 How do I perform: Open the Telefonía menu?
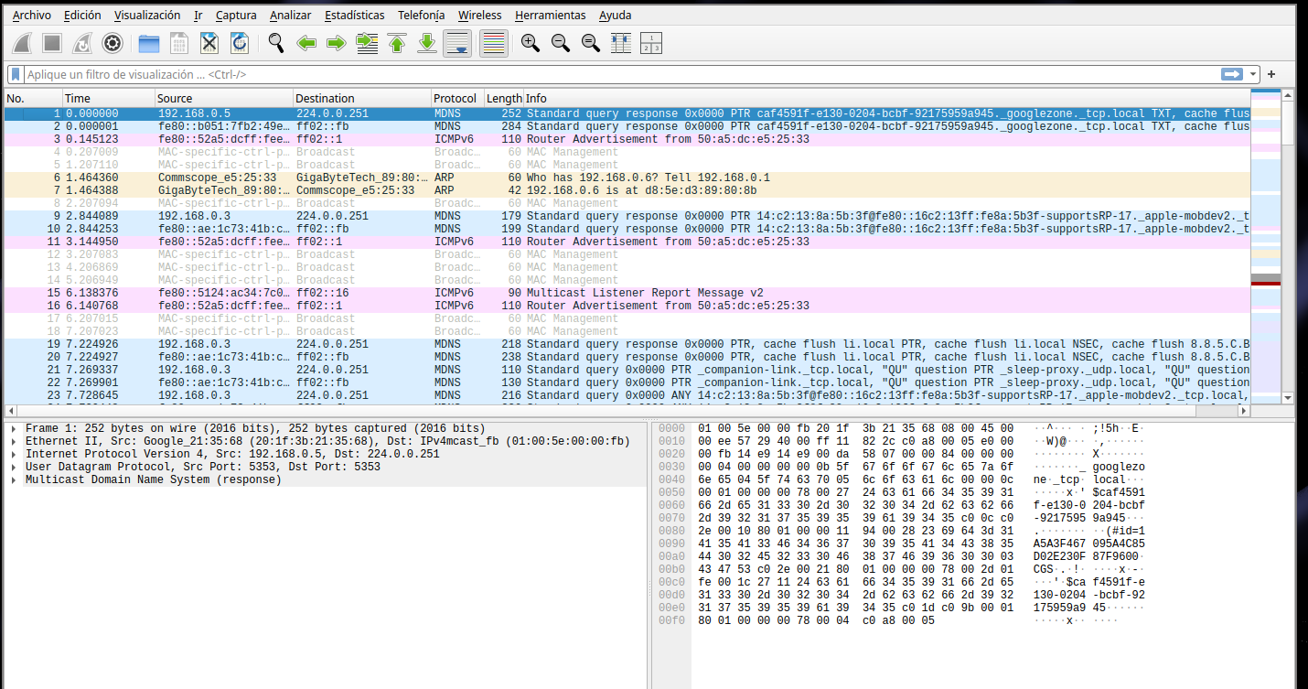tap(422, 15)
